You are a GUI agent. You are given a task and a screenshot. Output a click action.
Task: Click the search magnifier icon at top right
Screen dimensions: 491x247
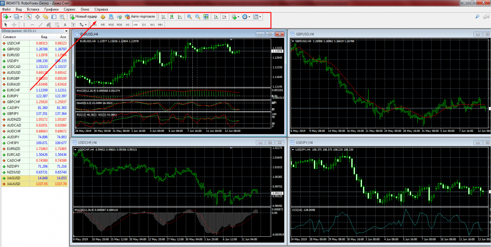tap(477, 17)
